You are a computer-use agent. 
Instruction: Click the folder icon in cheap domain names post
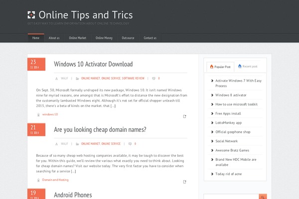[x=77, y=144]
